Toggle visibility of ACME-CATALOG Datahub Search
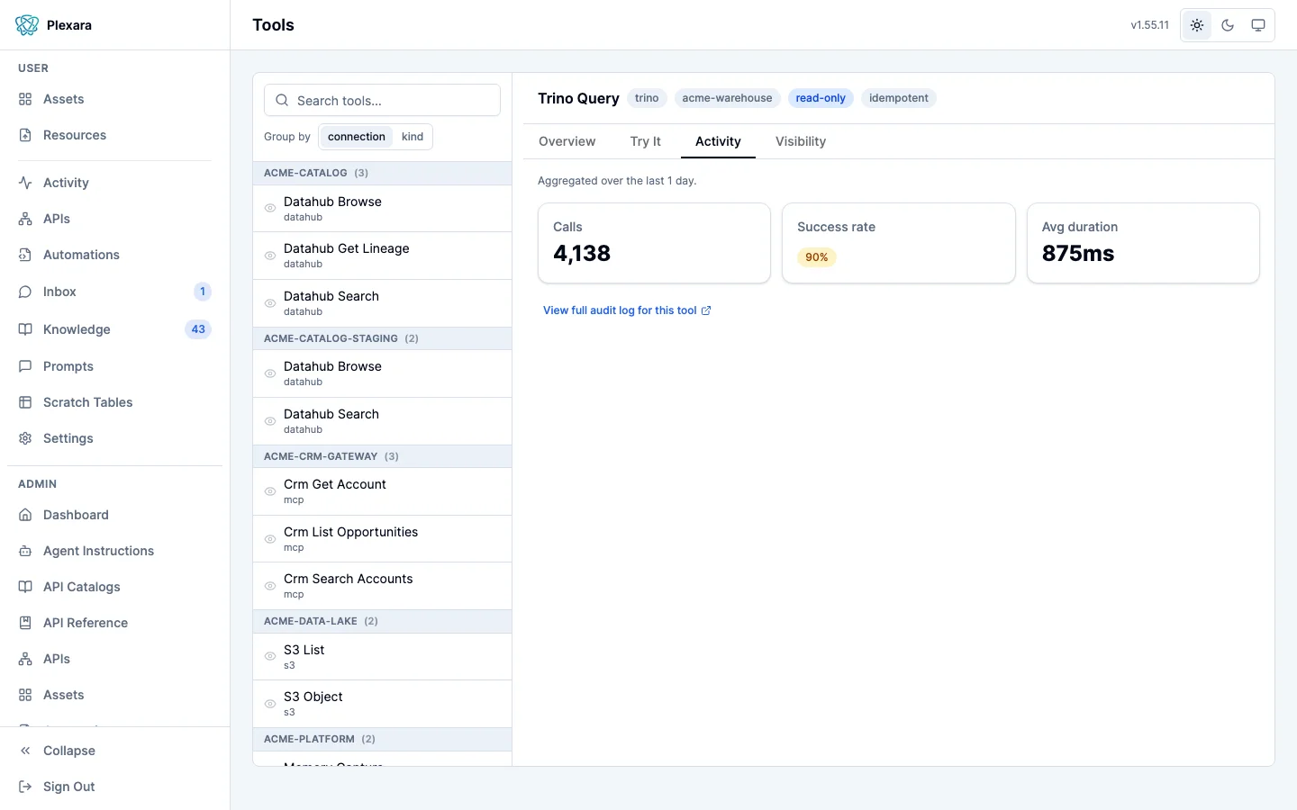The image size is (1297, 810). click(x=270, y=303)
